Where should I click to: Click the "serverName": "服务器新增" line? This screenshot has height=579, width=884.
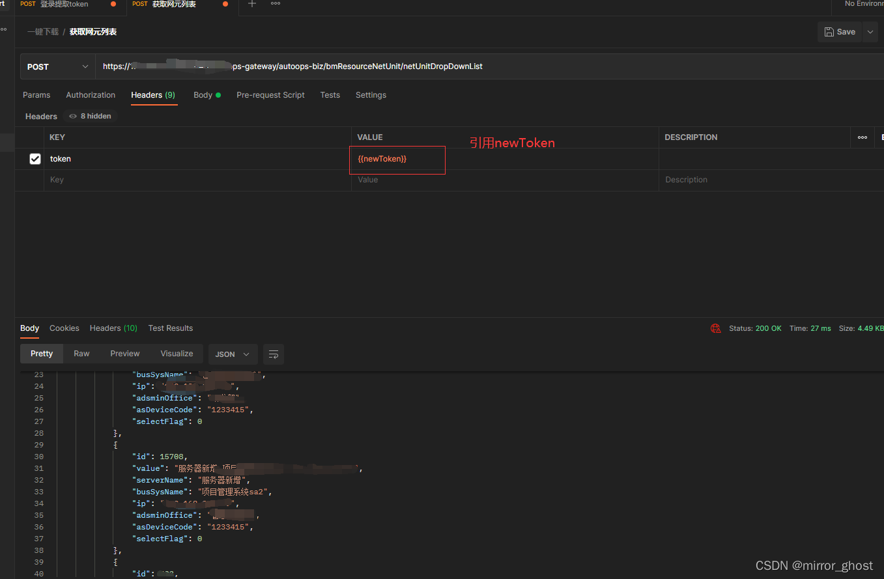[x=191, y=480]
